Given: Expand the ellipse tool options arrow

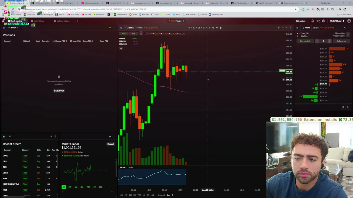Looking at the screenshot, I should pyautogui.click(x=206, y=28).
